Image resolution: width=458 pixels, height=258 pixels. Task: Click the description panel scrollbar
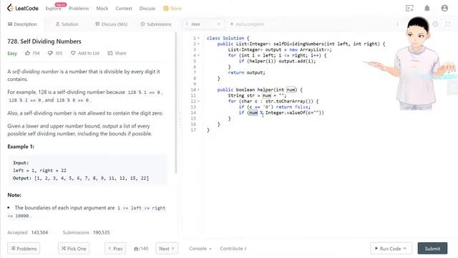tap(176, 103)
